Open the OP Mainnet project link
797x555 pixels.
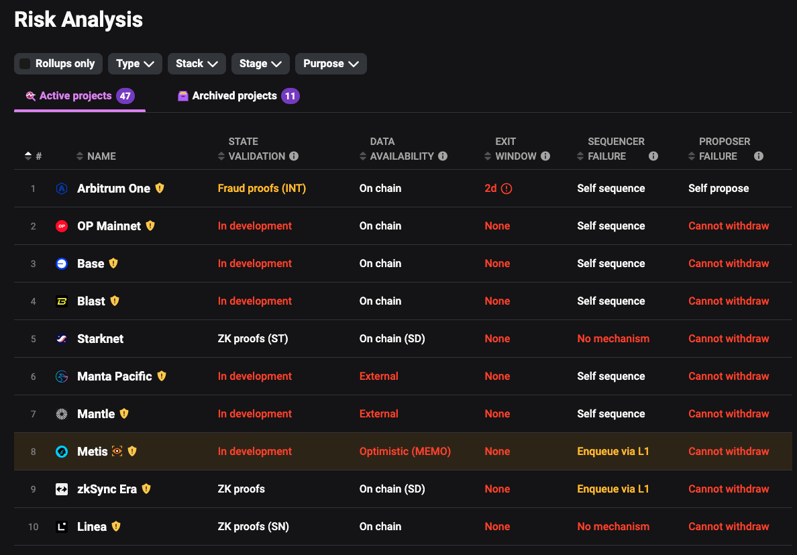click(x=109, y=226)
